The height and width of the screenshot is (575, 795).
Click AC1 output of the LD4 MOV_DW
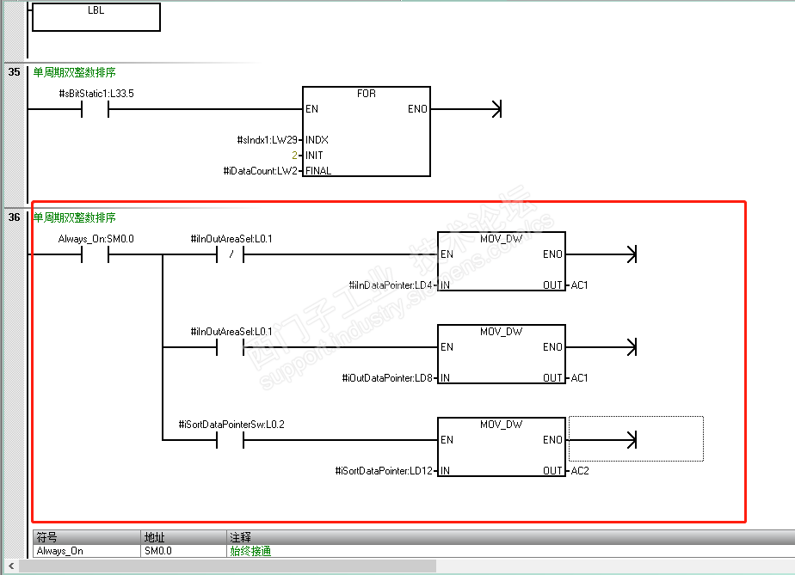click(580, 285)
